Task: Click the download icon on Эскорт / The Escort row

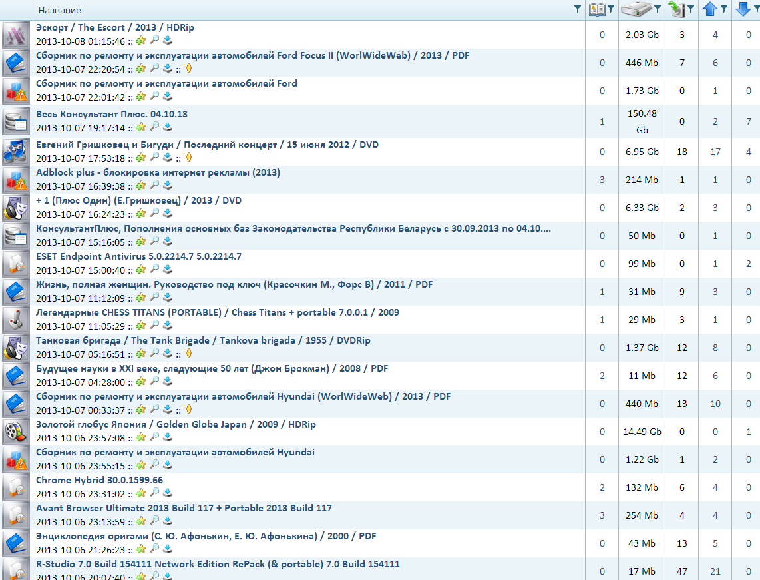Action: pyautogui.click(x=168, y=40)
